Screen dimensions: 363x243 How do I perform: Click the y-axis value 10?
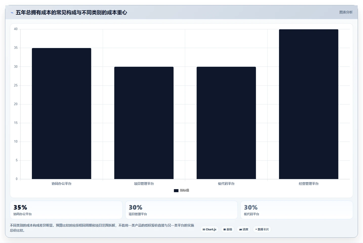[x=16, y=142]
